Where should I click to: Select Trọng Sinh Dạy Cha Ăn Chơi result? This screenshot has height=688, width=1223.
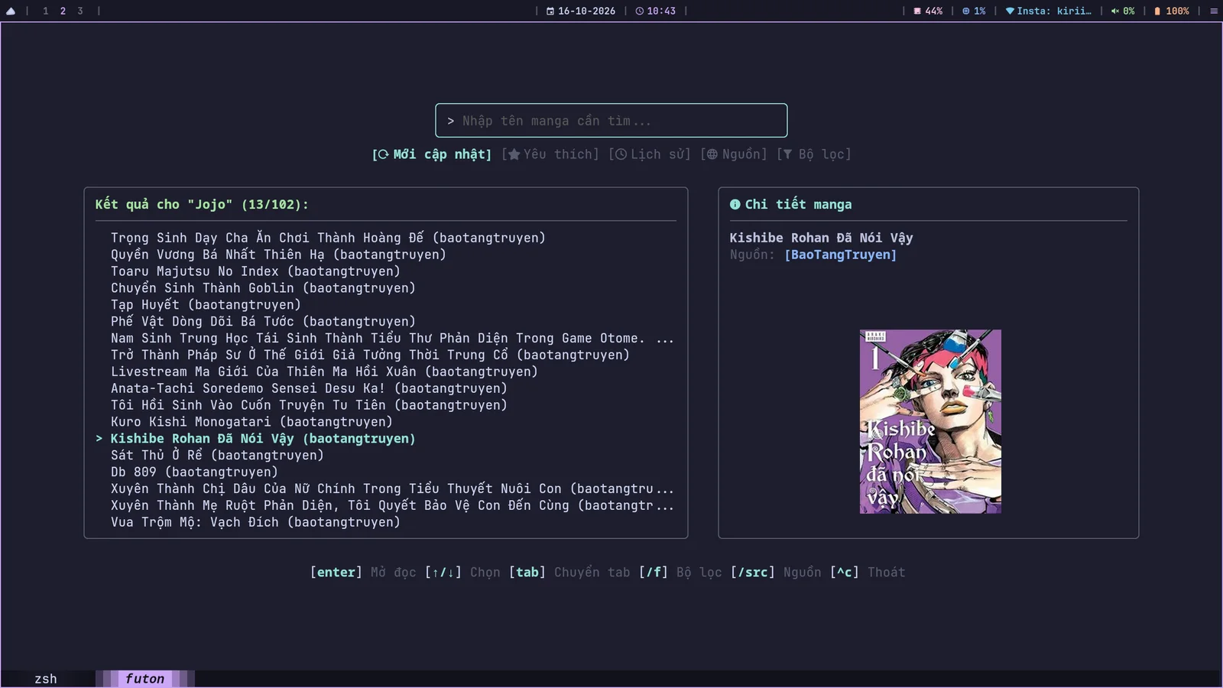[328, 238]
